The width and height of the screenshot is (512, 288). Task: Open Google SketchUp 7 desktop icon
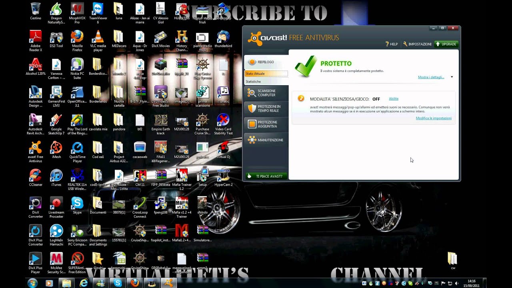coord(56,124)
